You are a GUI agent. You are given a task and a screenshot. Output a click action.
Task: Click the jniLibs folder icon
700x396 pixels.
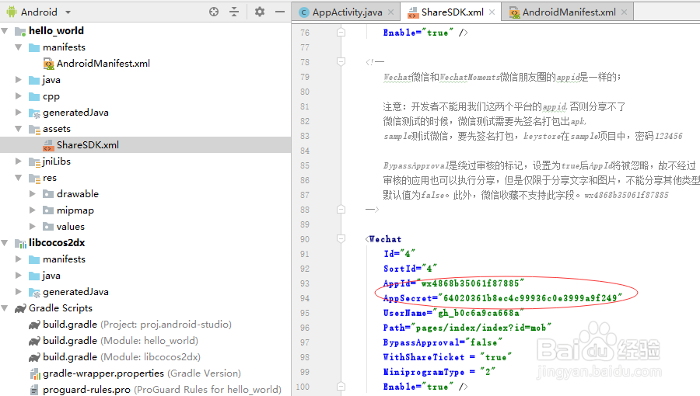coord(34,162)
